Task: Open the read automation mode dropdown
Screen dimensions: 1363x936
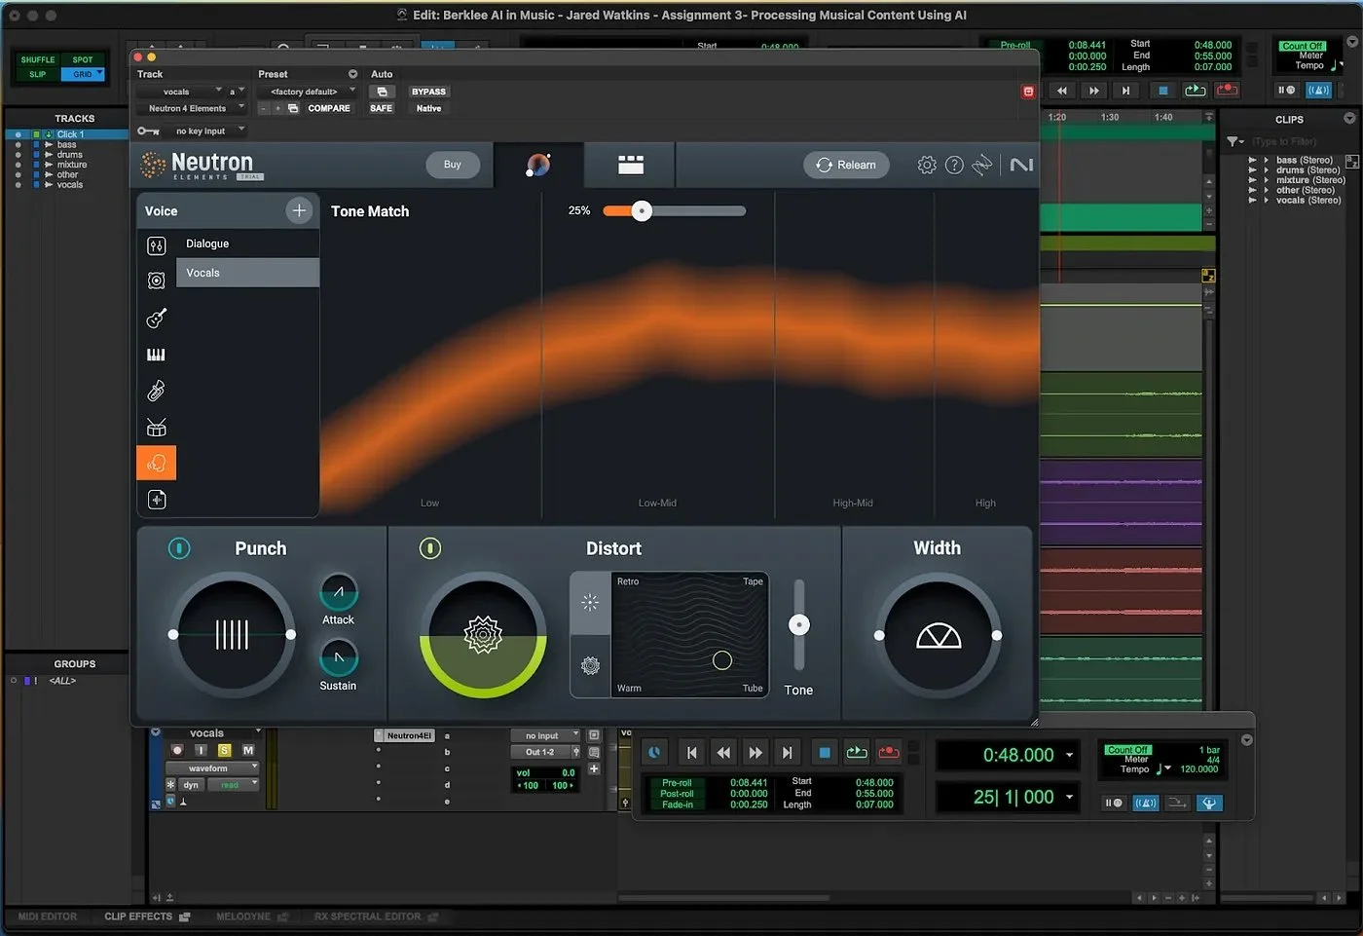Action: click(x=234, y=784)
